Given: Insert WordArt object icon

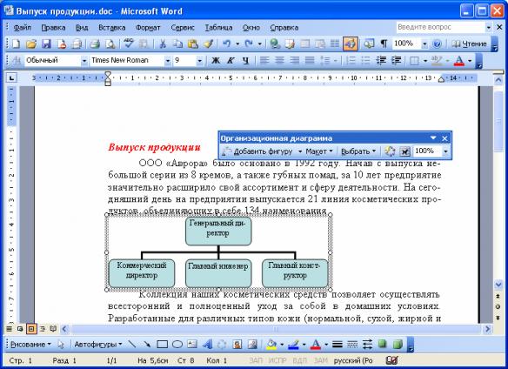Looking at the screenshot, I should click(207, 344).
